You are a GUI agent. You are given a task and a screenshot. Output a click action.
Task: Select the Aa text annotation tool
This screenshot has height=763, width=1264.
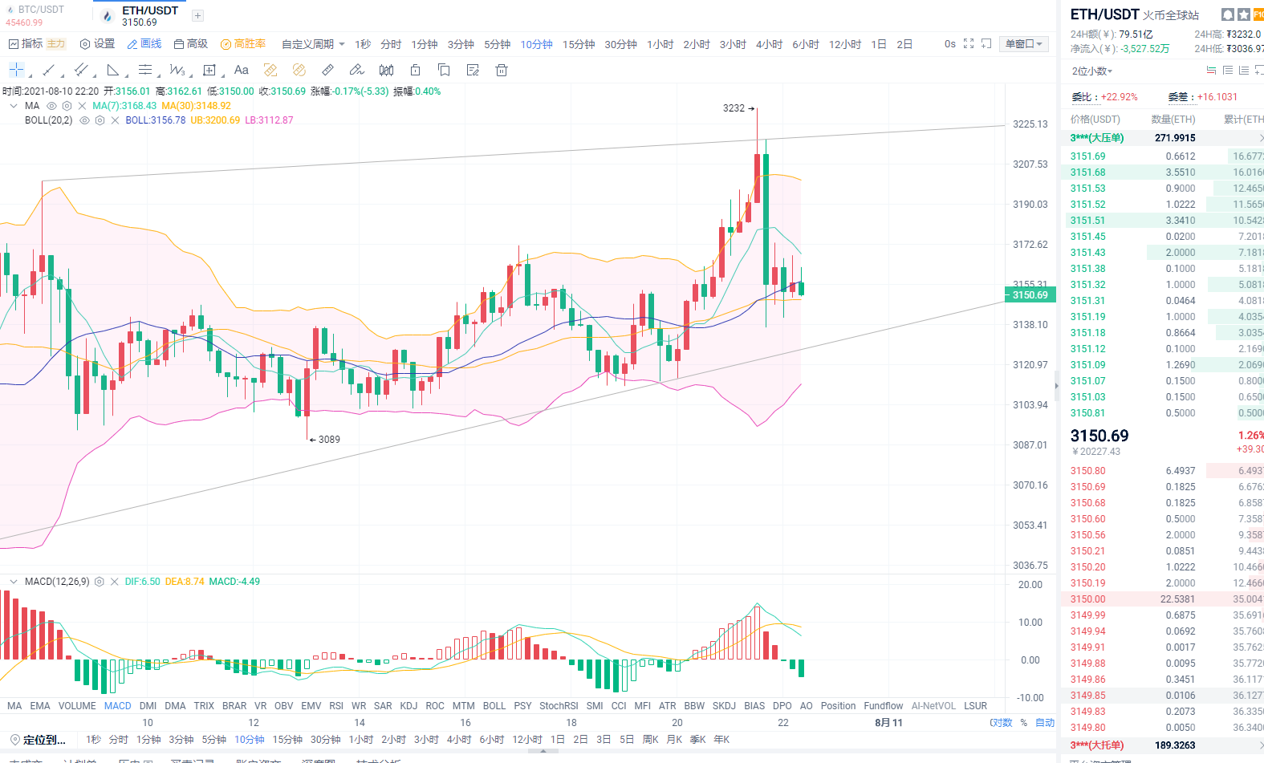[x=242, y=70]
